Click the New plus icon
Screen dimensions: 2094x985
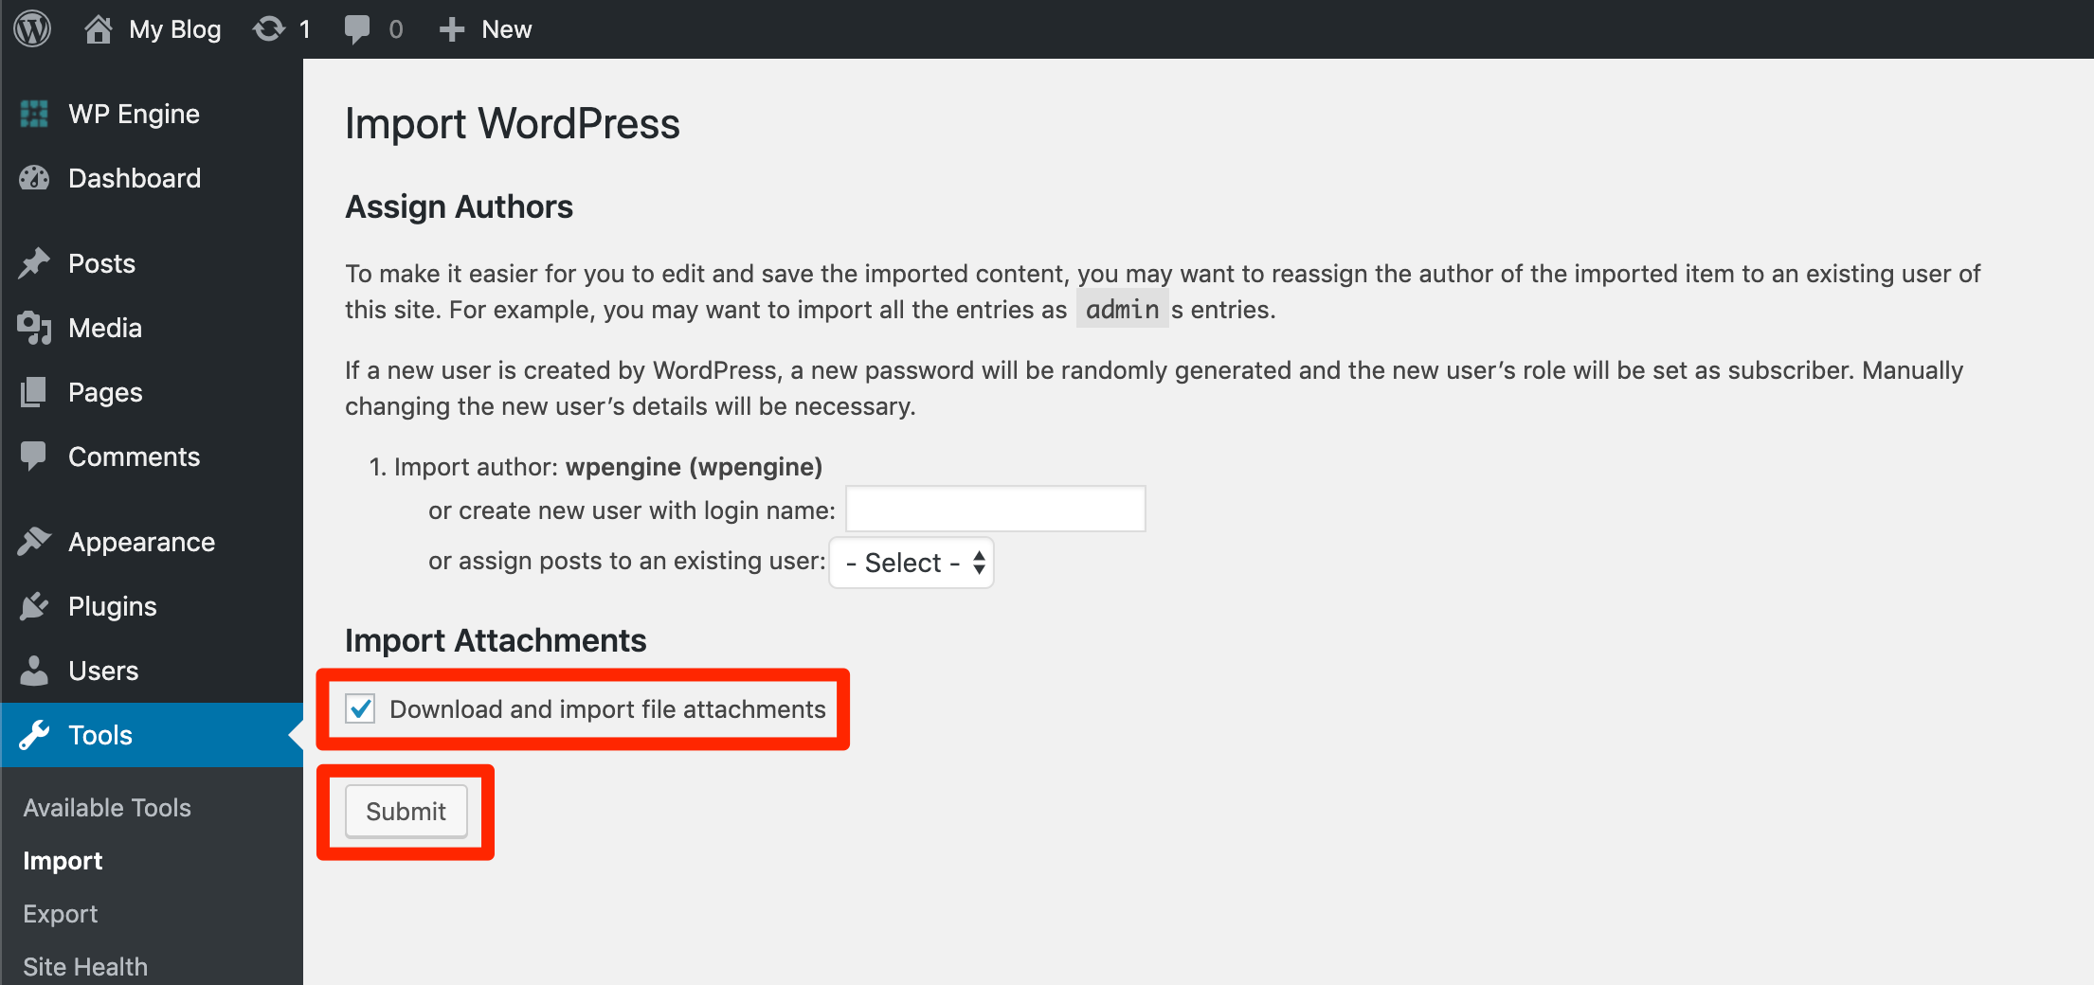[452, 29]
